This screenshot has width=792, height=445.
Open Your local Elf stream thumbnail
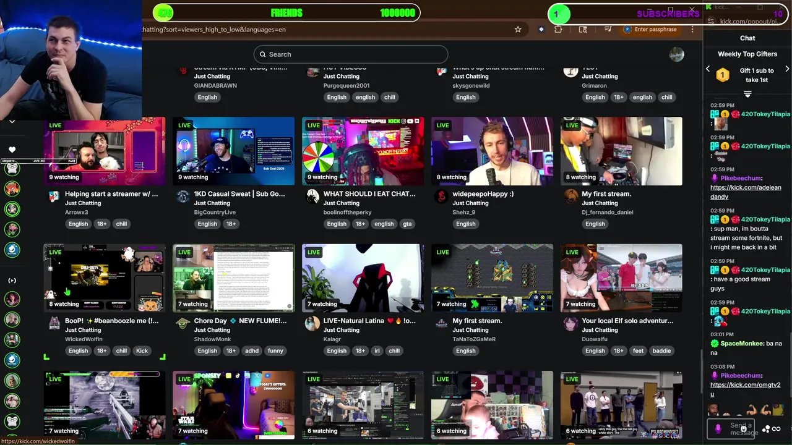tap(621, 278)
